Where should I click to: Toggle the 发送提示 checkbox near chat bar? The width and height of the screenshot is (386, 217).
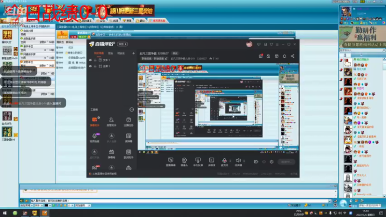point(289,205)
